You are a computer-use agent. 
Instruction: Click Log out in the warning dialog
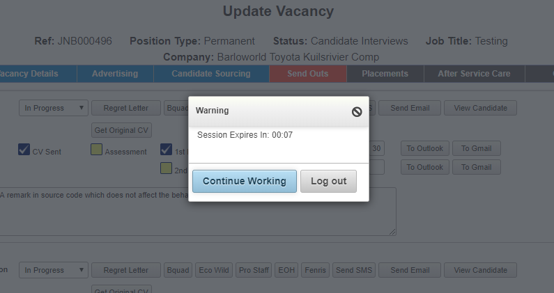point(329,181)
